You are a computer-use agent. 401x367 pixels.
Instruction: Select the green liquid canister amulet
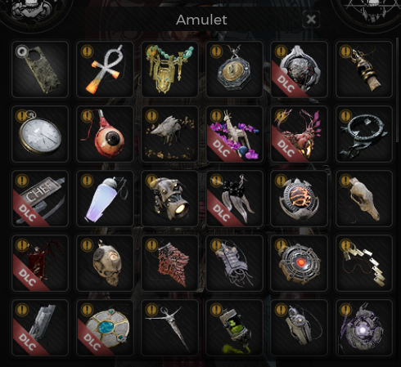tap(235, 328)
